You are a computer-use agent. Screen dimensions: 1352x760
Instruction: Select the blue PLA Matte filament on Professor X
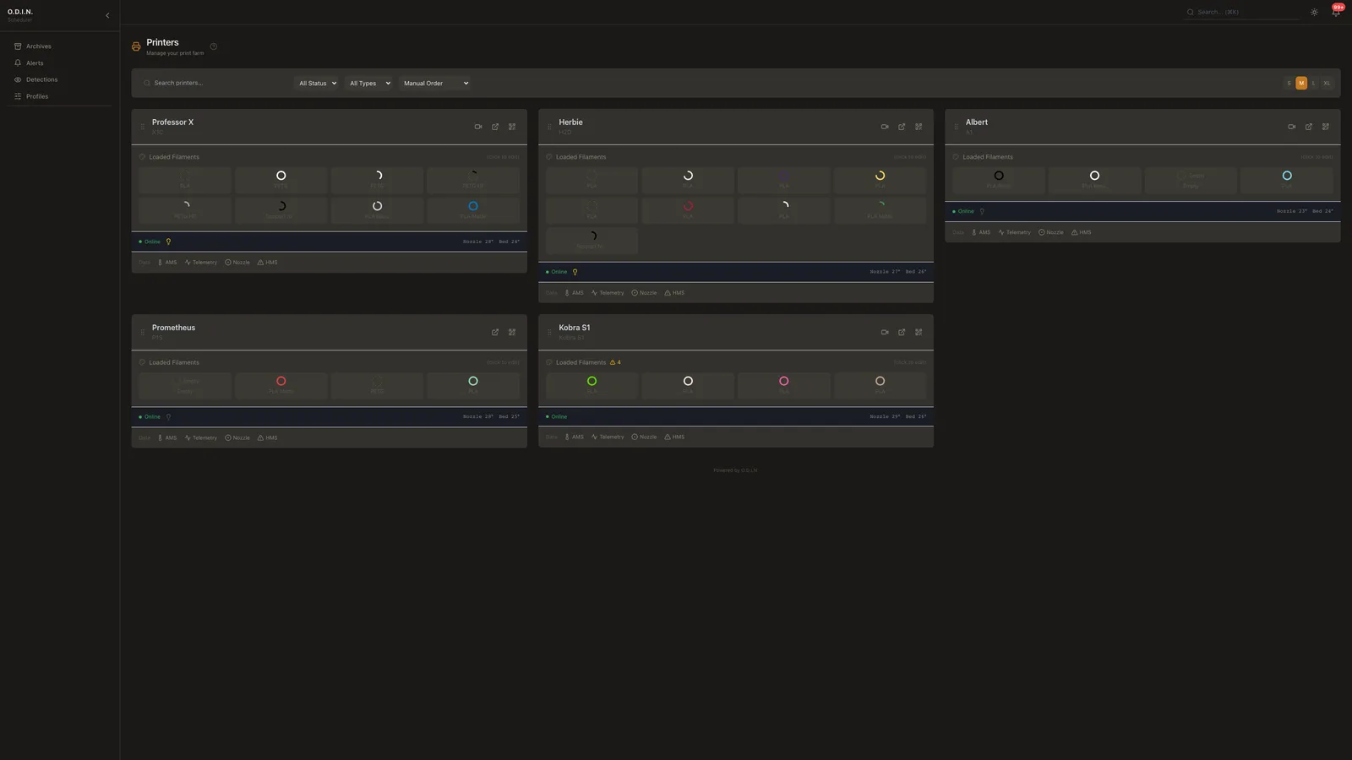click(x=473, y=209)
